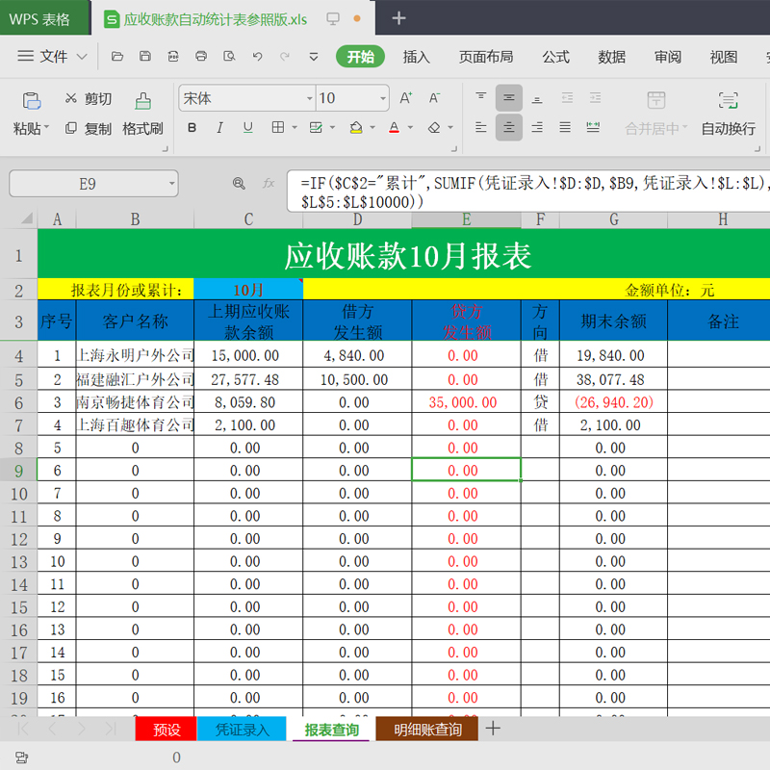Click the print preview icon
The width and height of the screenshot is (770, 770).
229,57
